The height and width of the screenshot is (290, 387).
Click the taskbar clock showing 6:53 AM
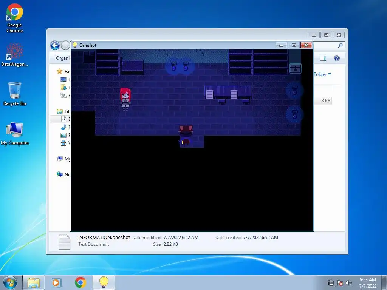(368, 283)
